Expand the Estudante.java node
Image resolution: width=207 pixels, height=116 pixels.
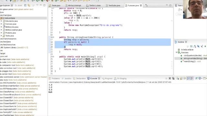1,21
